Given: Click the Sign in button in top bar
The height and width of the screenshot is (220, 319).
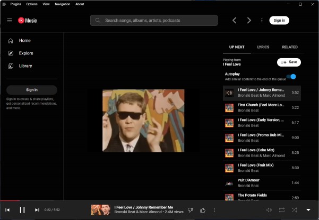Looking at the screenshot, I should pos(279,20).
